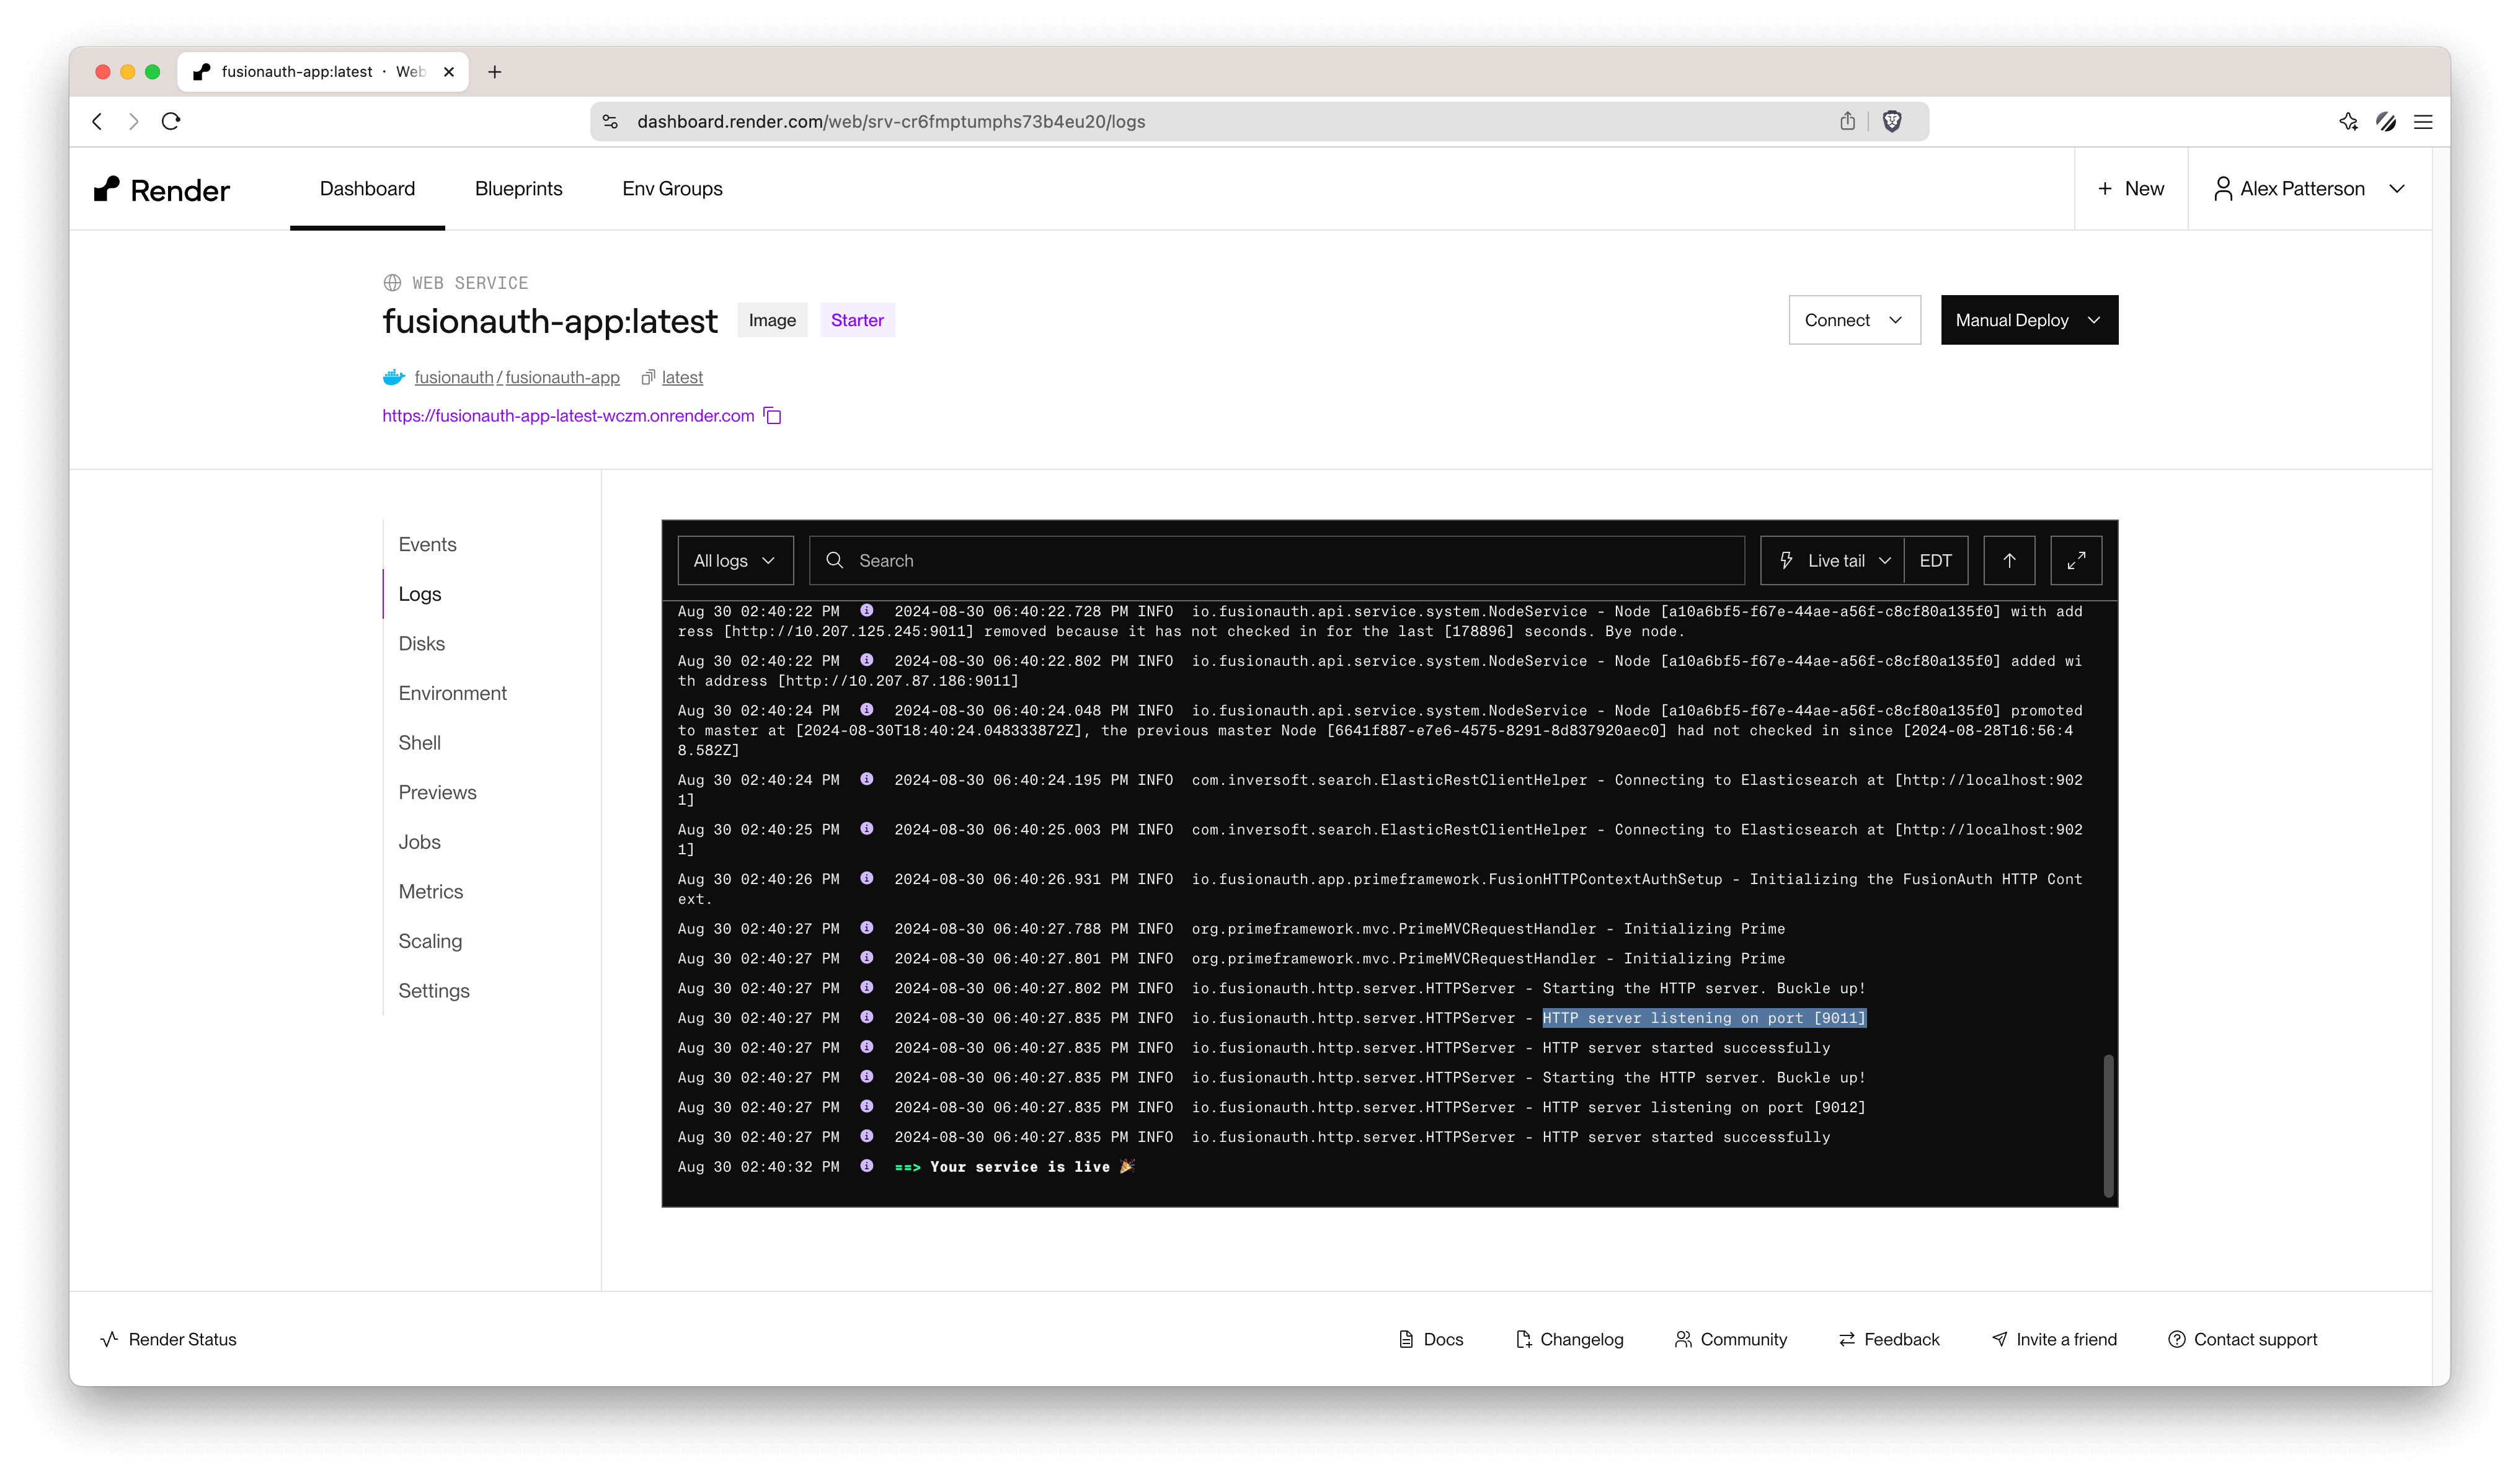Open Render Status in footer
The image size is (2520, 1478).
169,1339
